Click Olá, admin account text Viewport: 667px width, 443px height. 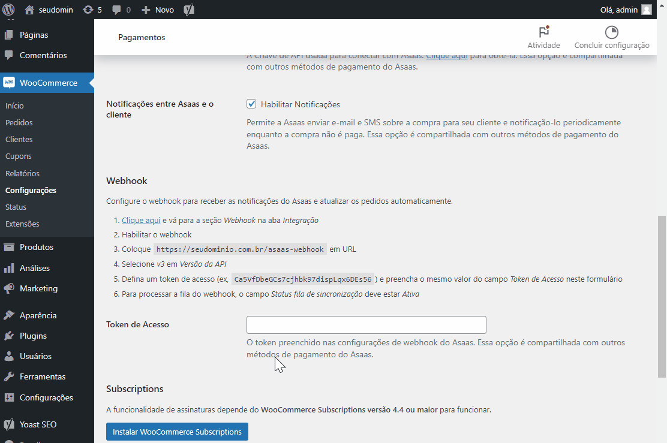click(619, 10)
